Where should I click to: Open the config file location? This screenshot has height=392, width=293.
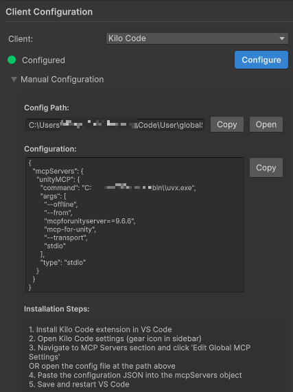coord(266,124)
